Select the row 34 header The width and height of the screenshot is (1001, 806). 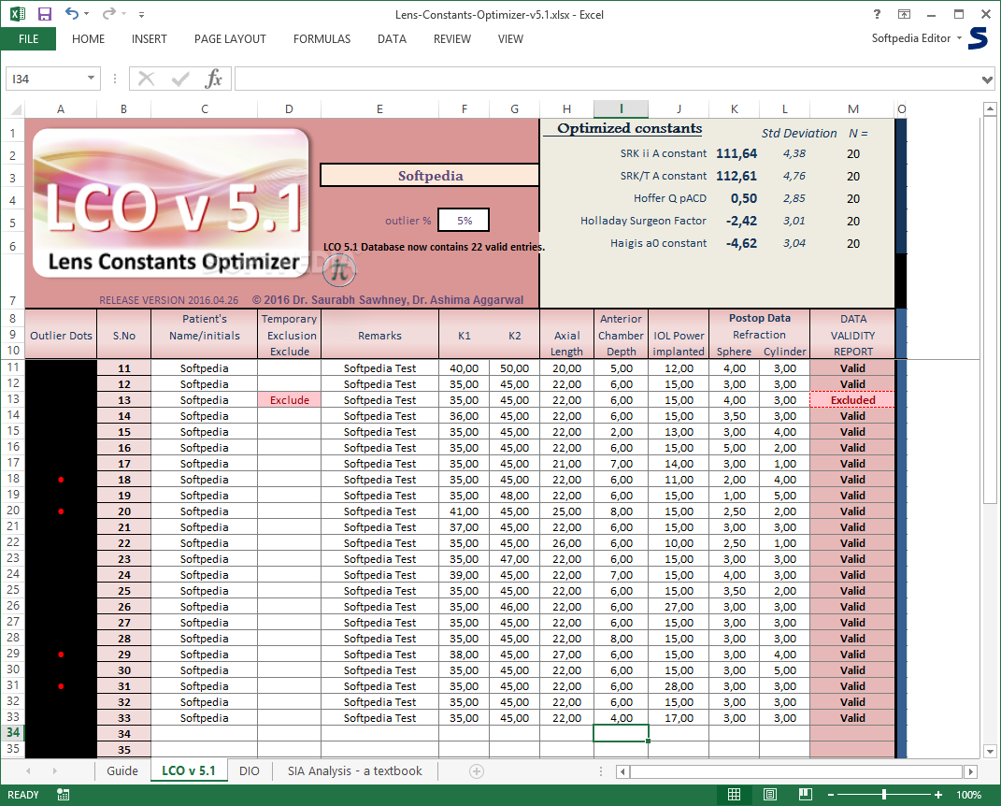coord(13,733)
